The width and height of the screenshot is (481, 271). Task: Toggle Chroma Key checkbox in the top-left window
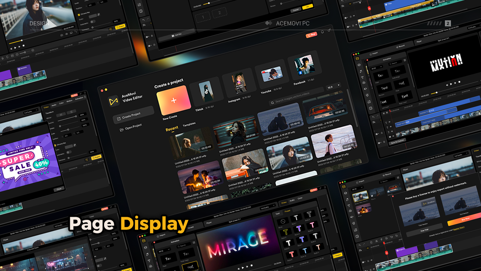(79, 15)
